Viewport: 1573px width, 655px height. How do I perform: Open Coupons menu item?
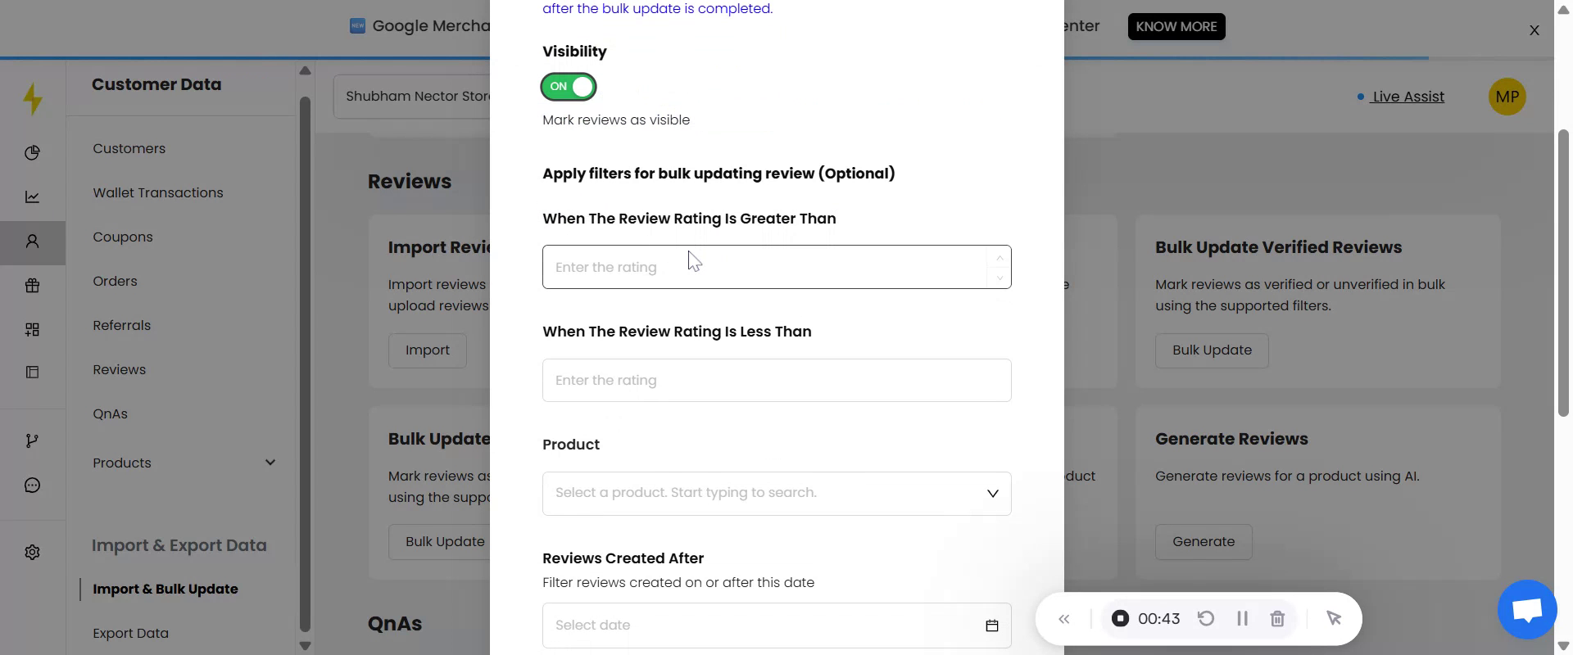(123, 237)
